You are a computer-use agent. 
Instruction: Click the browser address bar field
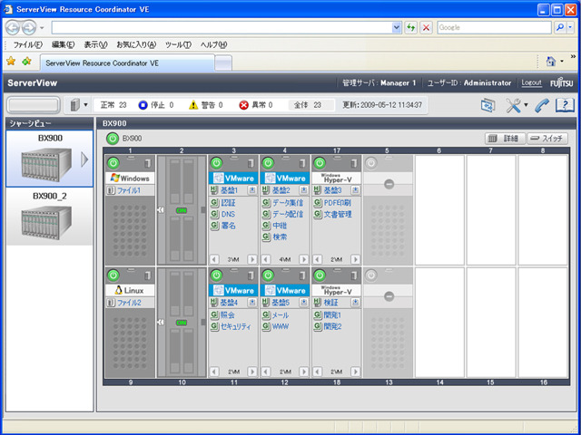(x=222, y=27)
